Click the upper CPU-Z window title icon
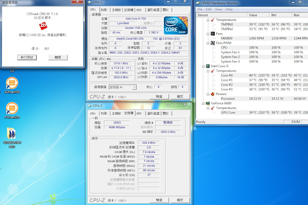This screenshot has height=205, width=308. point(90,2)
